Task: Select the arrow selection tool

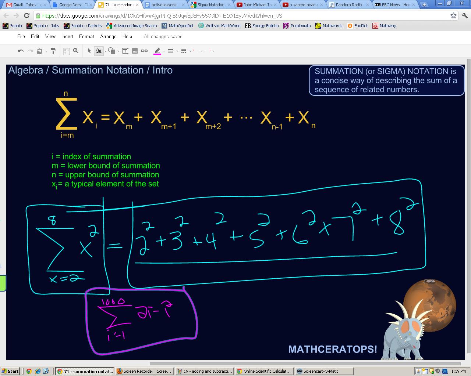Action: [x=89, y=51]
